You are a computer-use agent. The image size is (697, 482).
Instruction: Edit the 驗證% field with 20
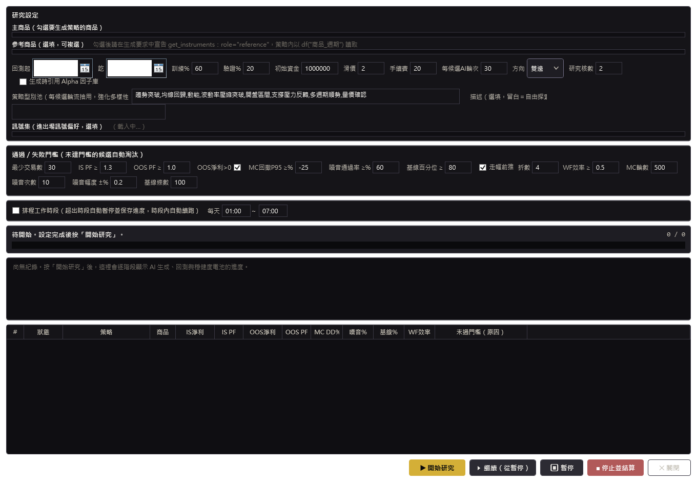[256, 68]
